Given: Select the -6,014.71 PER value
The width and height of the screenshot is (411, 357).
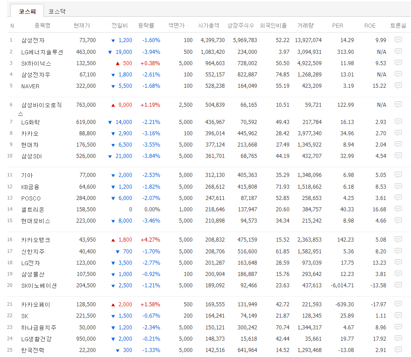Looking at the screenshot, I should coord(342,285).
